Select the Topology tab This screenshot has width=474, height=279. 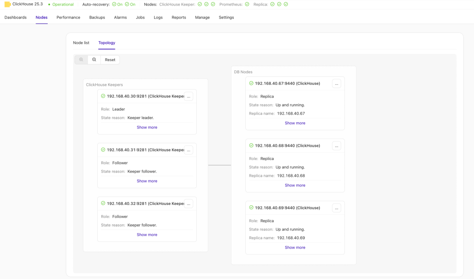(107, 43)
